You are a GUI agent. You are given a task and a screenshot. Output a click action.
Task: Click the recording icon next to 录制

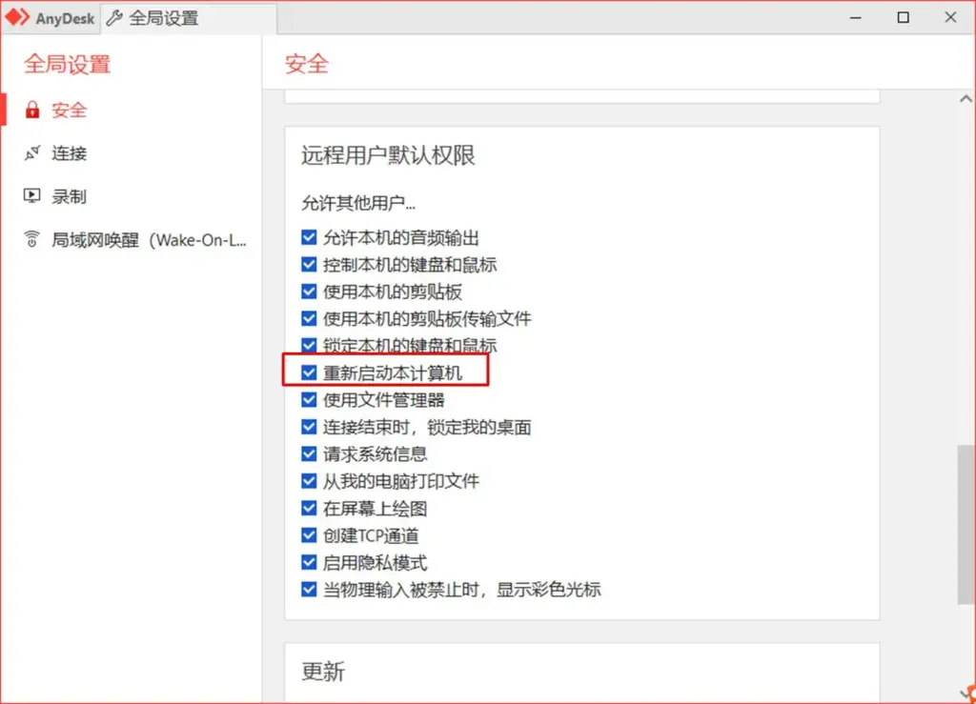(x=30, y=195)
